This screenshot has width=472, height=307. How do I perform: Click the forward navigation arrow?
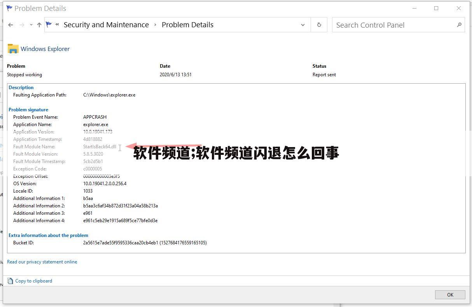click(x=22, y=25)
